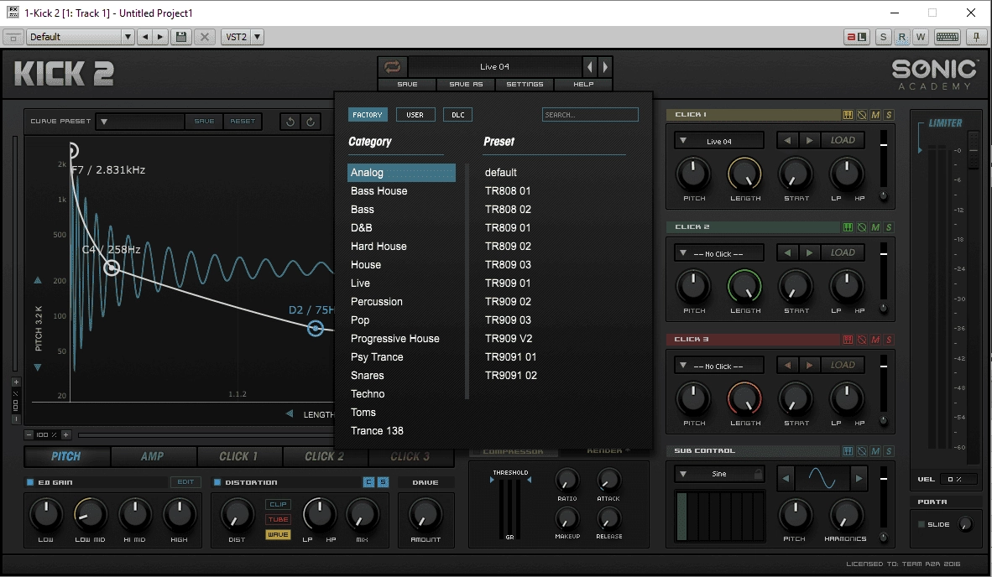This screenshot has width=992, height=577.
Task: Enable the Slide checkbox under Porta
Action: tap(922, 524)
